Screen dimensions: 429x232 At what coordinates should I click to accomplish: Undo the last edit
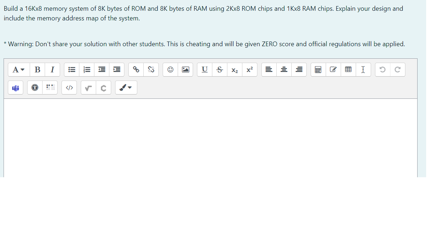pos(383,69)
